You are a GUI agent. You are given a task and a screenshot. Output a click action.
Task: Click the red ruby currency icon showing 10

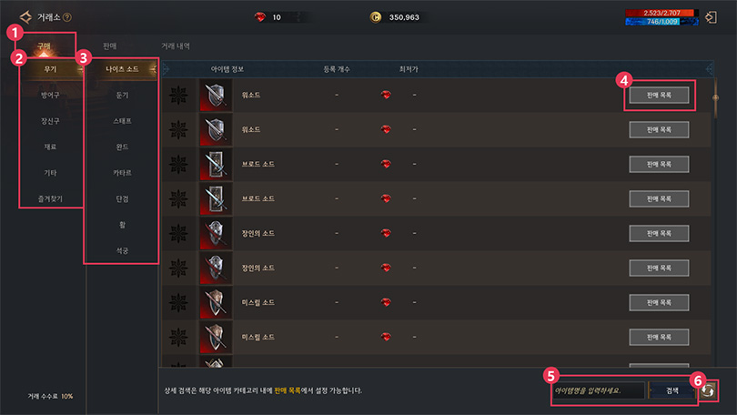click(x=260, y=17)
